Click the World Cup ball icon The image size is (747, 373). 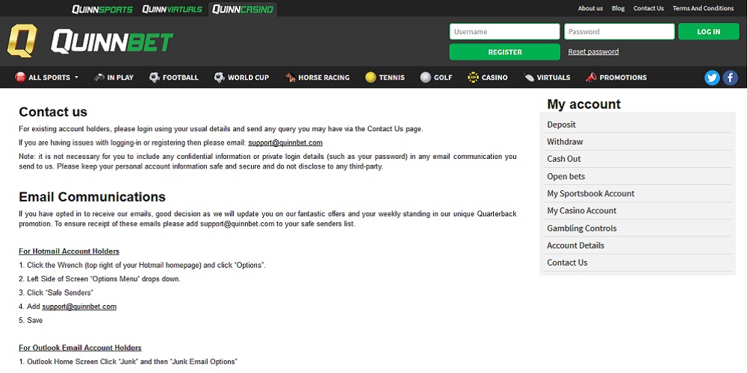(x=219, y=77)
